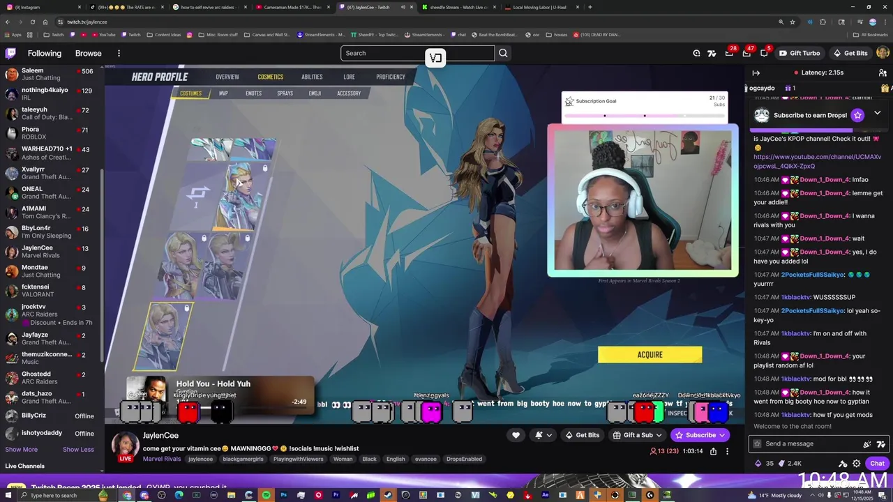893x502 pixels.
Task: Open moderator sword tools icon
Action: coord(843,464)
